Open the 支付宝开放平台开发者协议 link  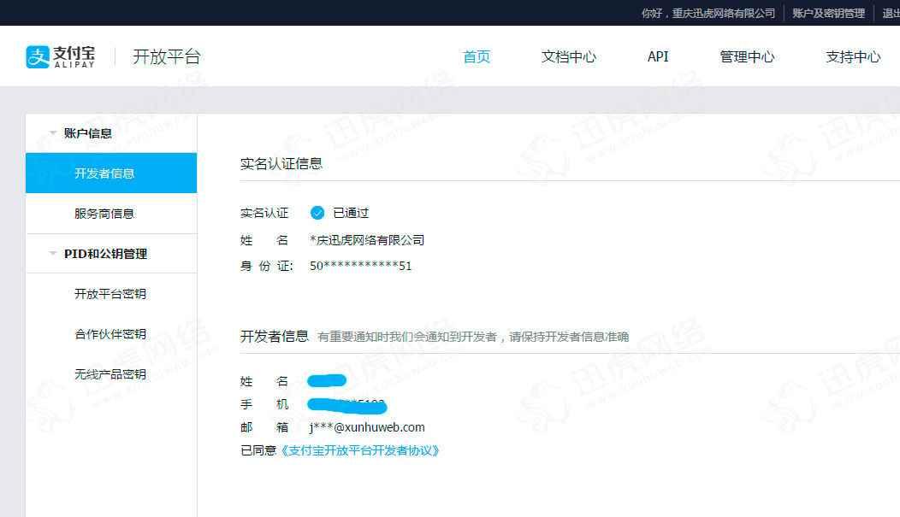tap(360, 450)
